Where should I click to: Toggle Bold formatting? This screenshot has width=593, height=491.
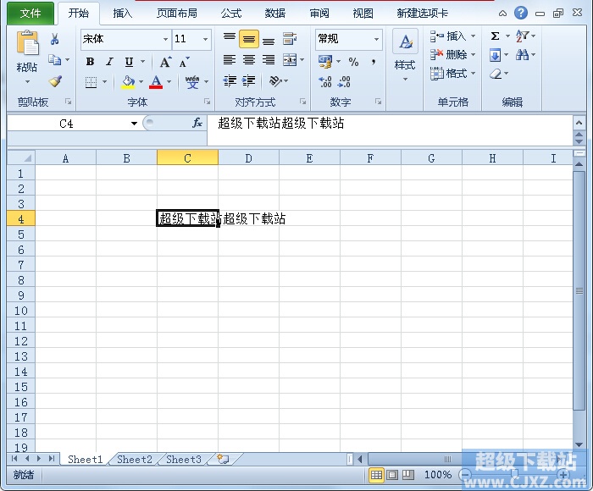pos(91,62)
